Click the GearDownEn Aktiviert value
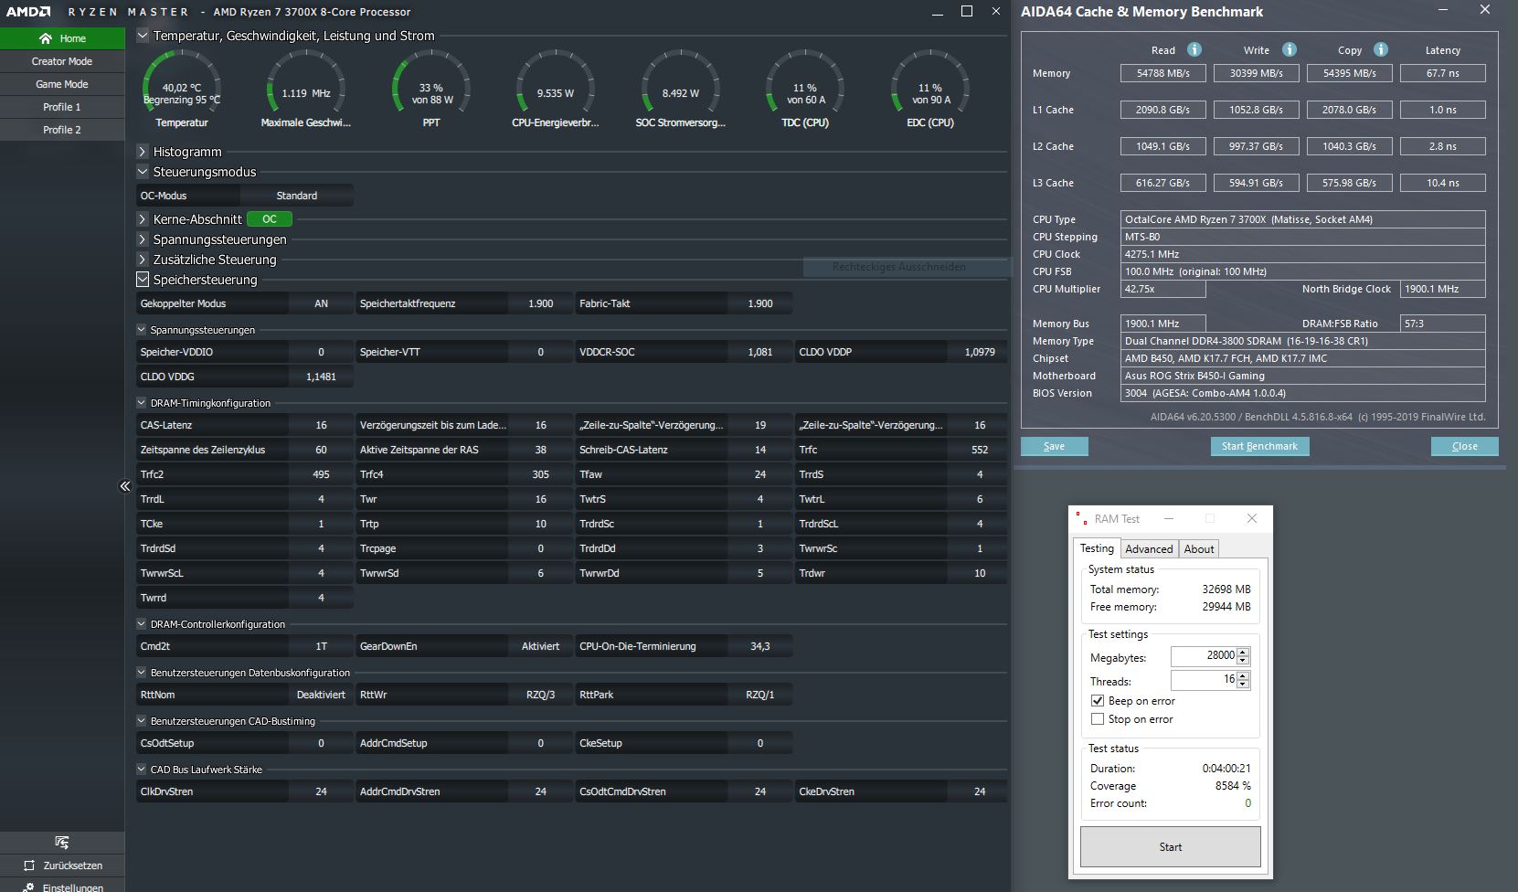1518x892 pixels. point(540,646)
